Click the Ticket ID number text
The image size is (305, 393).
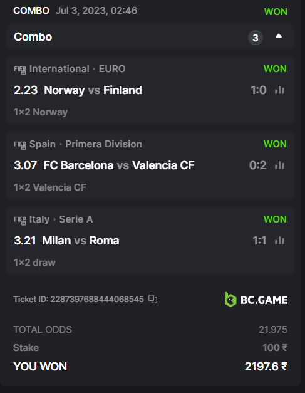pos(97,299)
